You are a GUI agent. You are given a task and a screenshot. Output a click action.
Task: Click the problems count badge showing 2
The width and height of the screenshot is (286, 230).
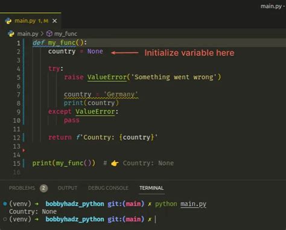[x=43, y=188]
